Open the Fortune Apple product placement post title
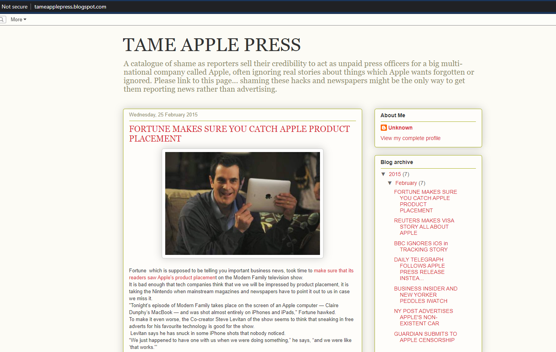 [x=240, y=134]
